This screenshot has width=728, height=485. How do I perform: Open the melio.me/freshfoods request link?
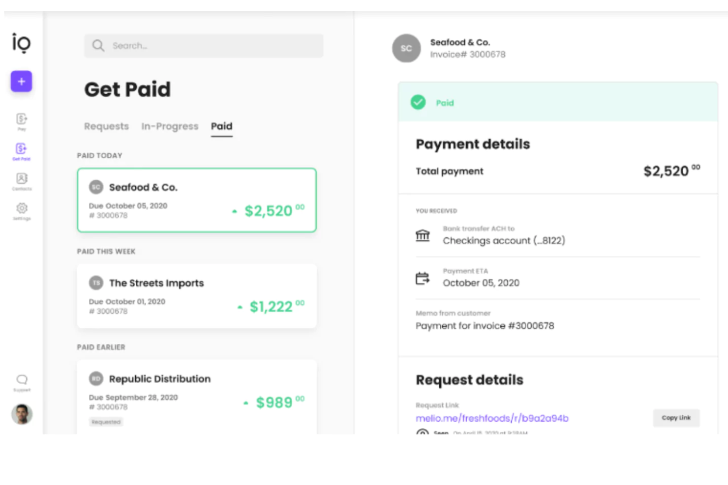pos(492,418)
